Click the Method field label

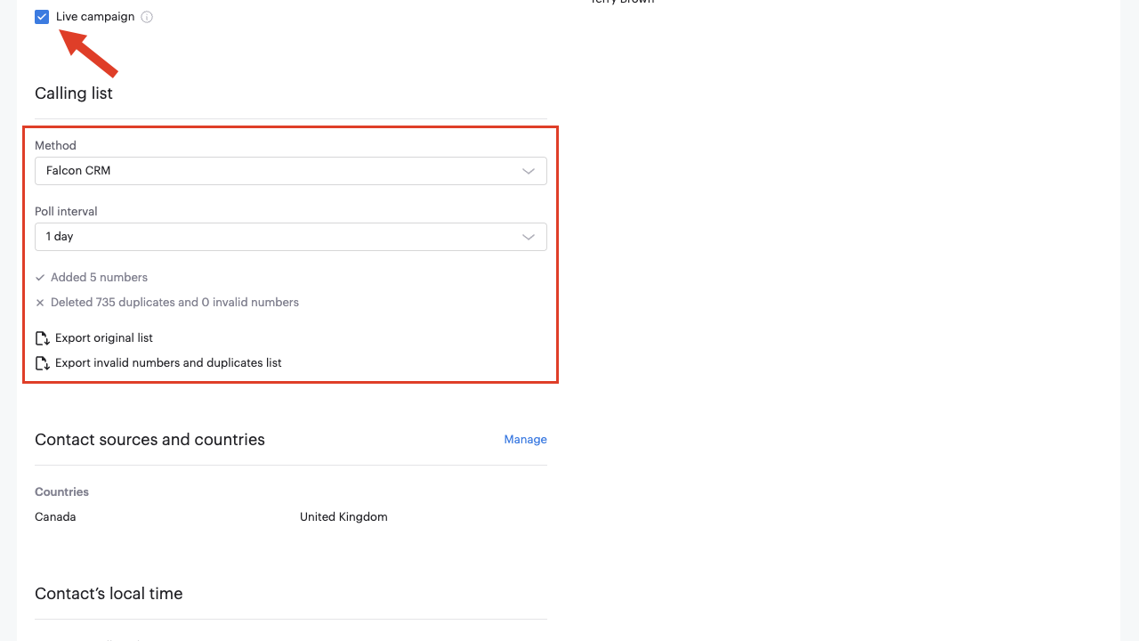[55, 146]
